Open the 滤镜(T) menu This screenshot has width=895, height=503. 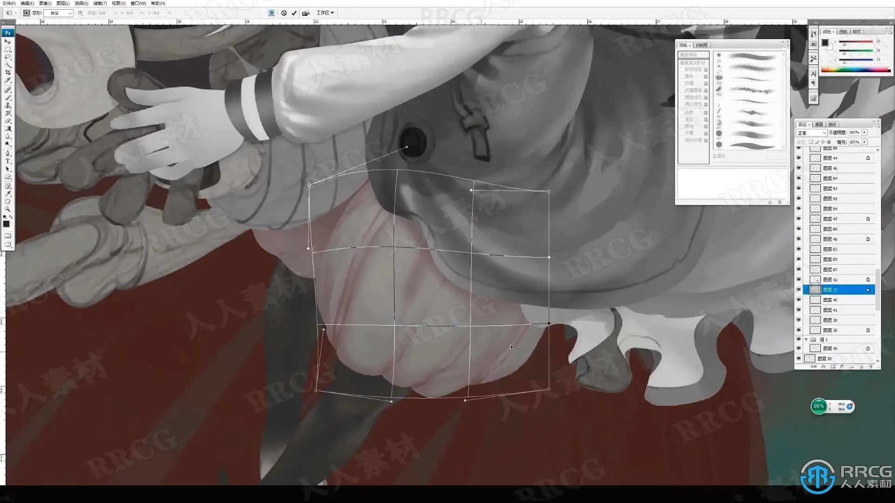point(100,3)
